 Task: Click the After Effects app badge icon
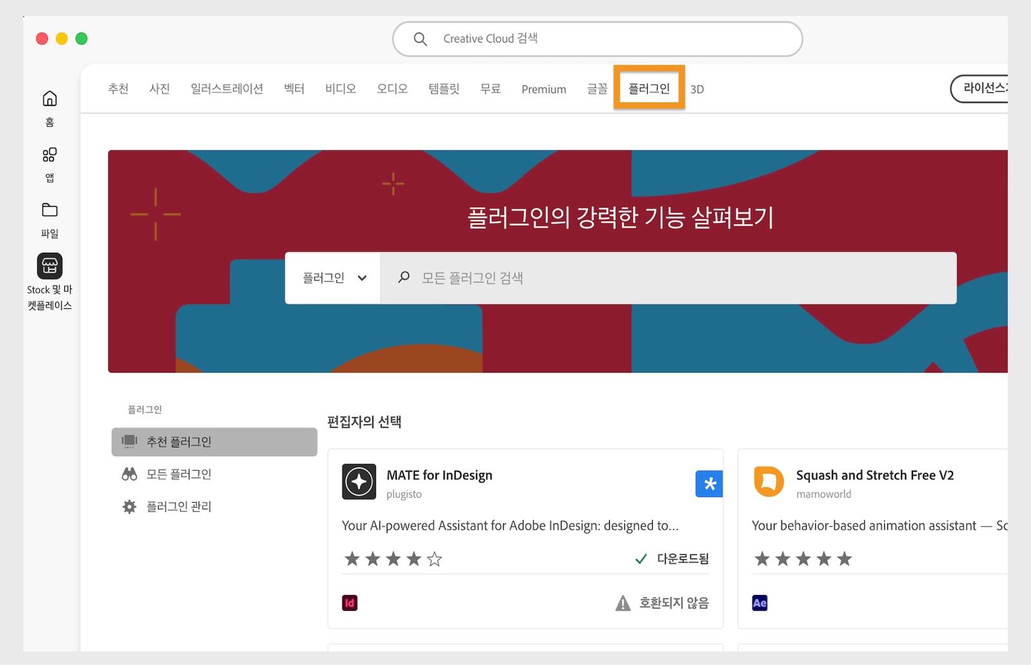point(760,603)
